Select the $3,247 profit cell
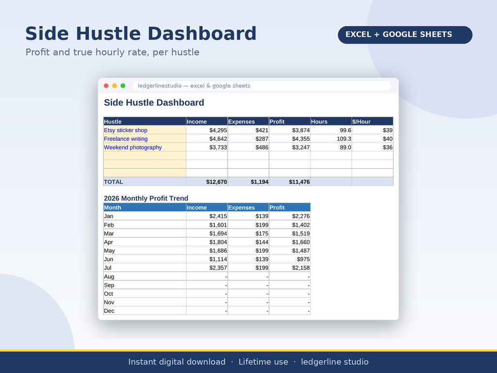The width and height of the screenshot is (497, 373). 290,147
